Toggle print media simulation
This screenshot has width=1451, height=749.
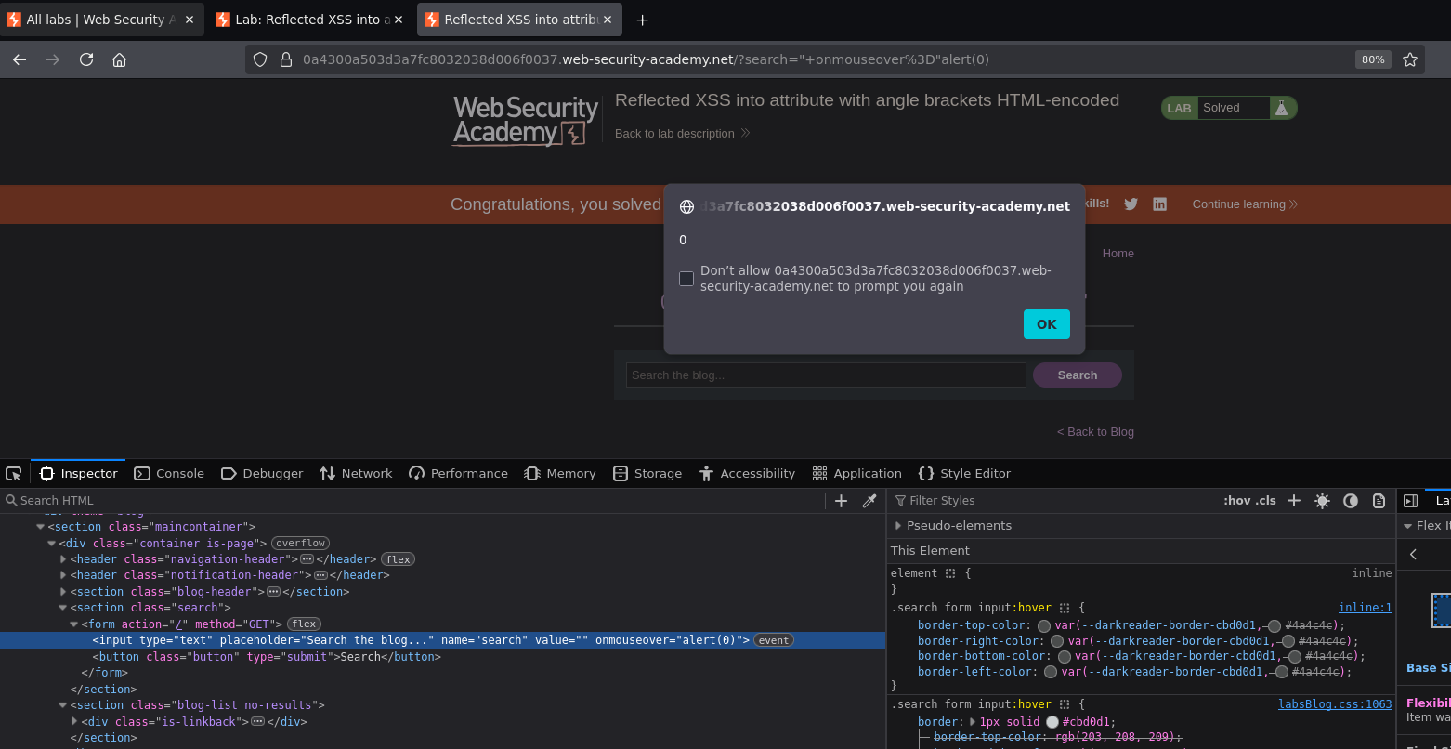pyautogui.click(x=1379, y=501)
